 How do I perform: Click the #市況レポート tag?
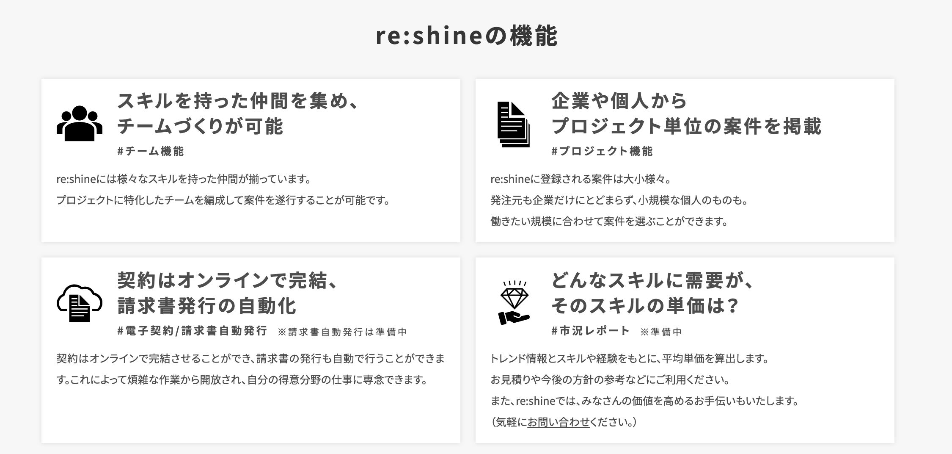pyautogui.click(x=591, y=331)
